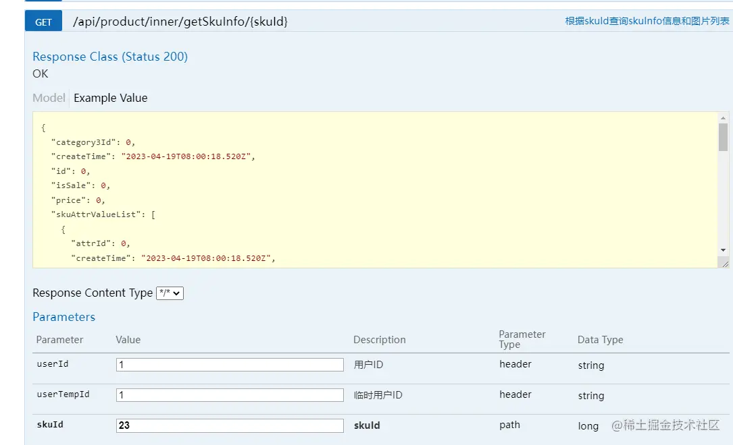
Task: Click the "Parameters" heading
Action: pyautogui.click(x=64, y=317)
